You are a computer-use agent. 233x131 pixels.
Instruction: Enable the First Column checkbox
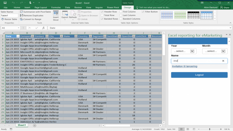(x=121, y=12)
